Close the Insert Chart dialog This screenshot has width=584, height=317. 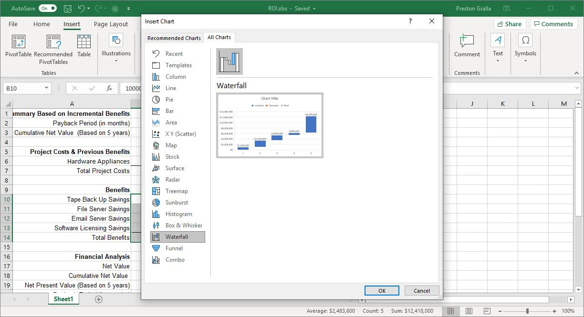point(432,21)
